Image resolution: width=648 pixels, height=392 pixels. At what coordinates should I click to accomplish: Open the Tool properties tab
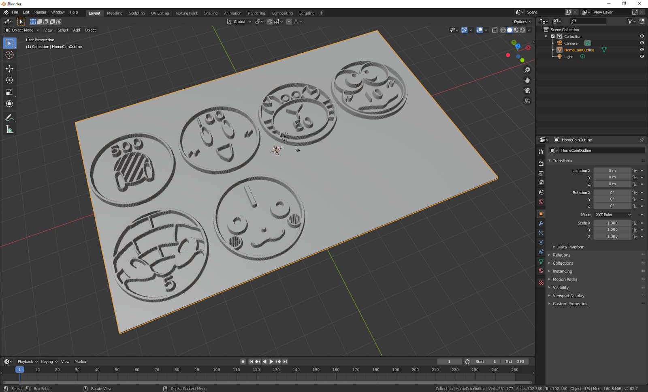coord(541,152)
